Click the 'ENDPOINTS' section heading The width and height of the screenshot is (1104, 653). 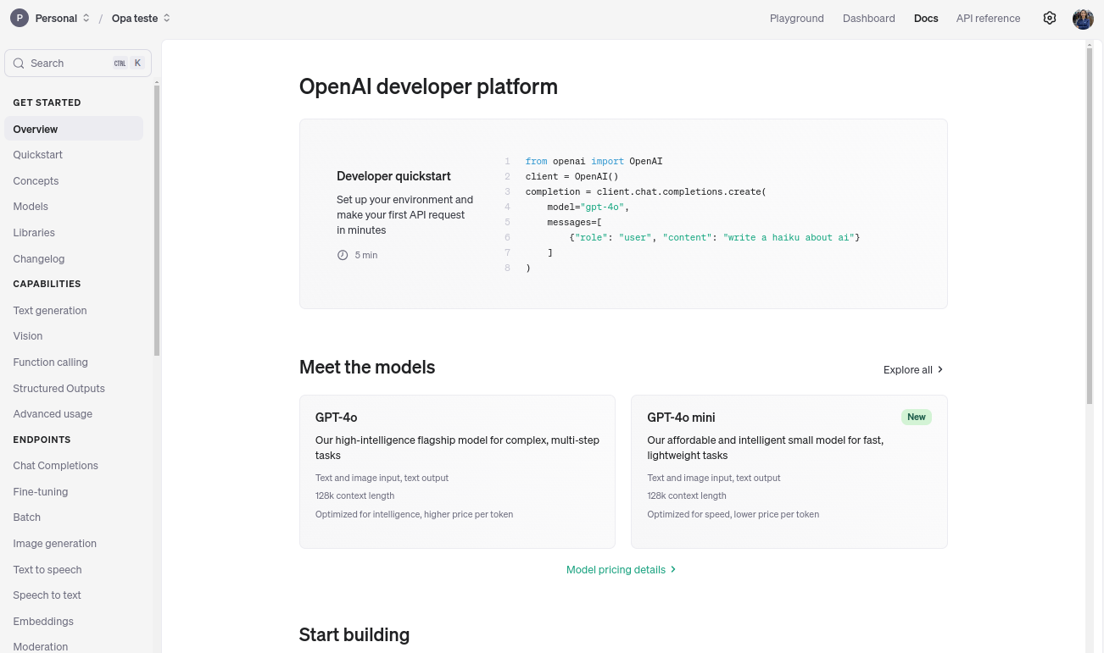tap(42, 440)
